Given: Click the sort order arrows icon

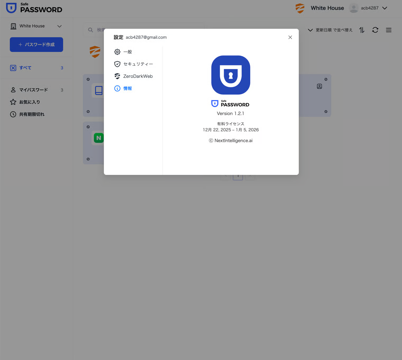Looking at the screenshot, I should [362, 30].
